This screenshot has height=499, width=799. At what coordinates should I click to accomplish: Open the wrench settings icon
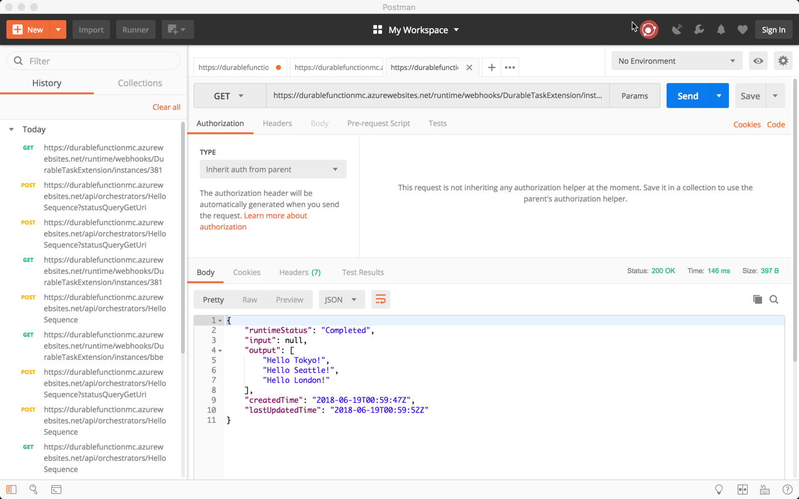pos(699,29)
